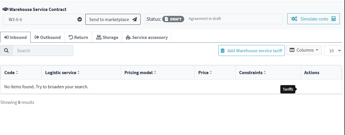Click the document icon in DRAFT badge
The height and width of the screenshot is (135, 345).
(166, 19)
